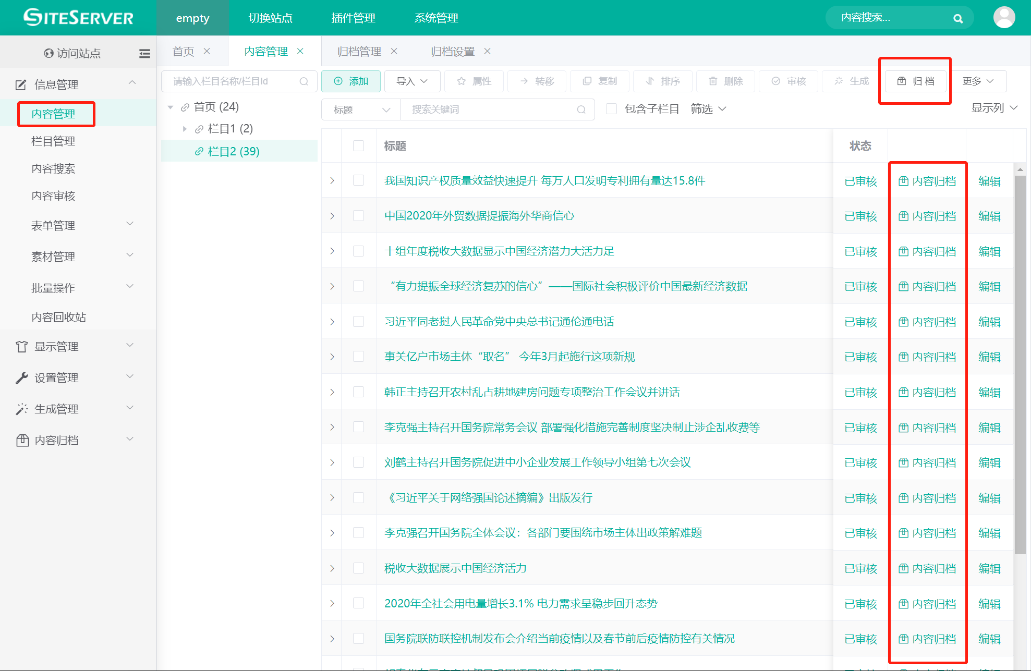Expand the 栏目1 tree node
This screenshot has width=1031, height=671.
point(185,129)
